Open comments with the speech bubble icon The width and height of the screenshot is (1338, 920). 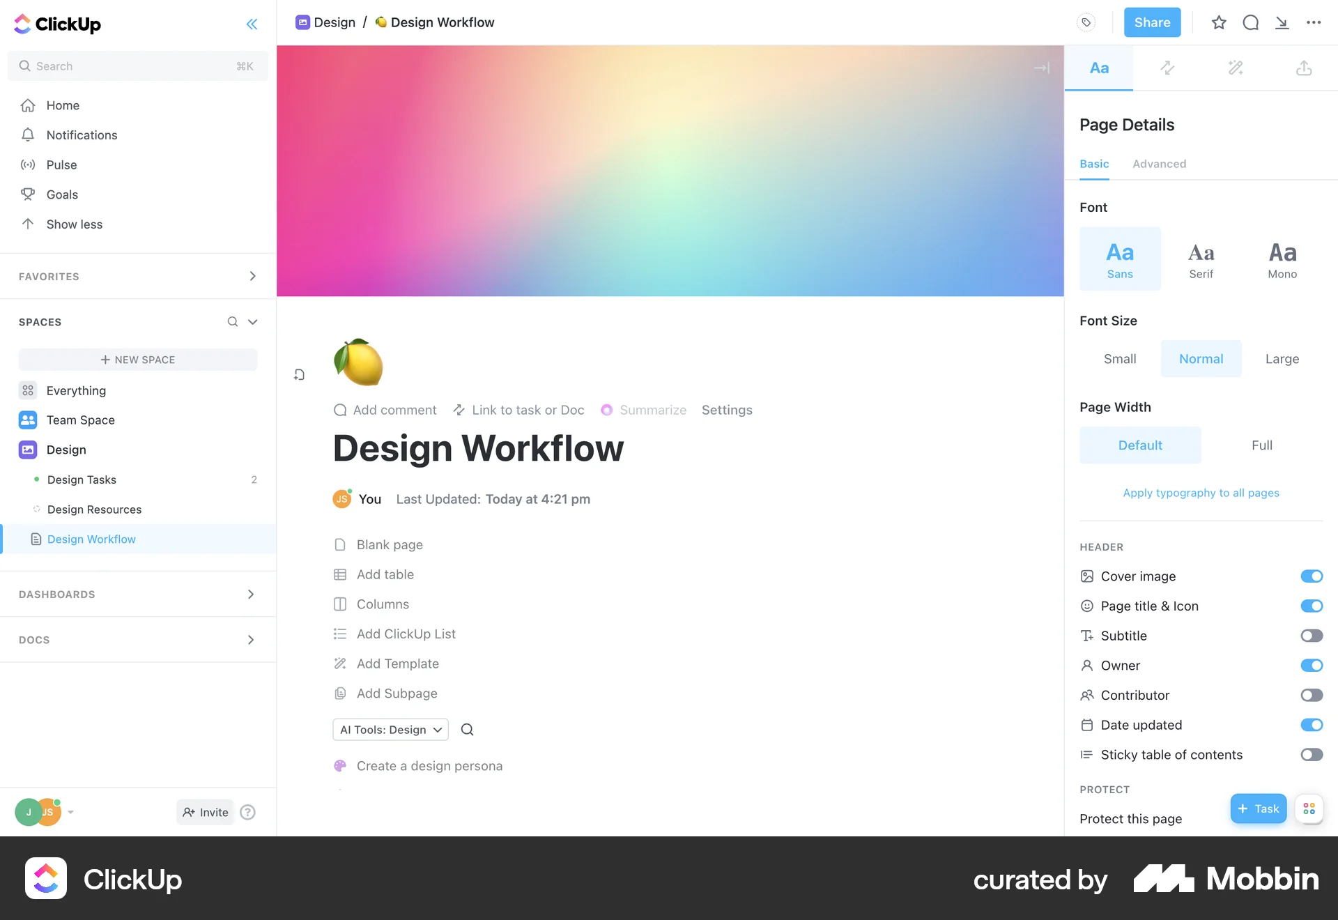coord(1250,22)
